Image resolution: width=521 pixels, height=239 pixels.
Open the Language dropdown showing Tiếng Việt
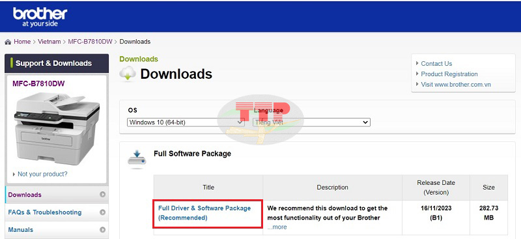click(x=311, y=122)
